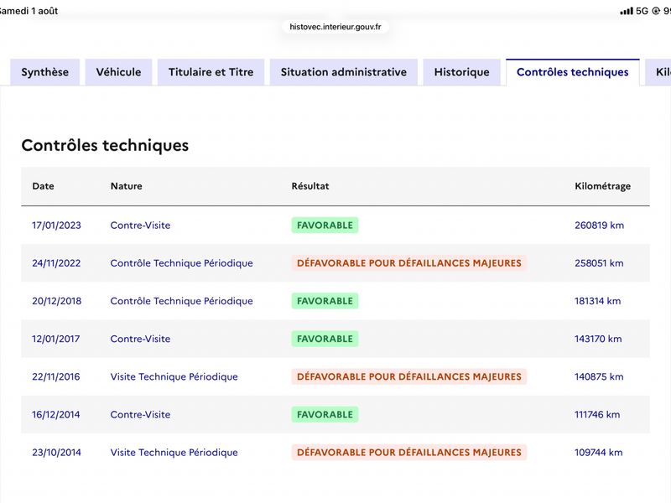Click the FAVORABLE badge for 20/12/2018

coord(325,301)
